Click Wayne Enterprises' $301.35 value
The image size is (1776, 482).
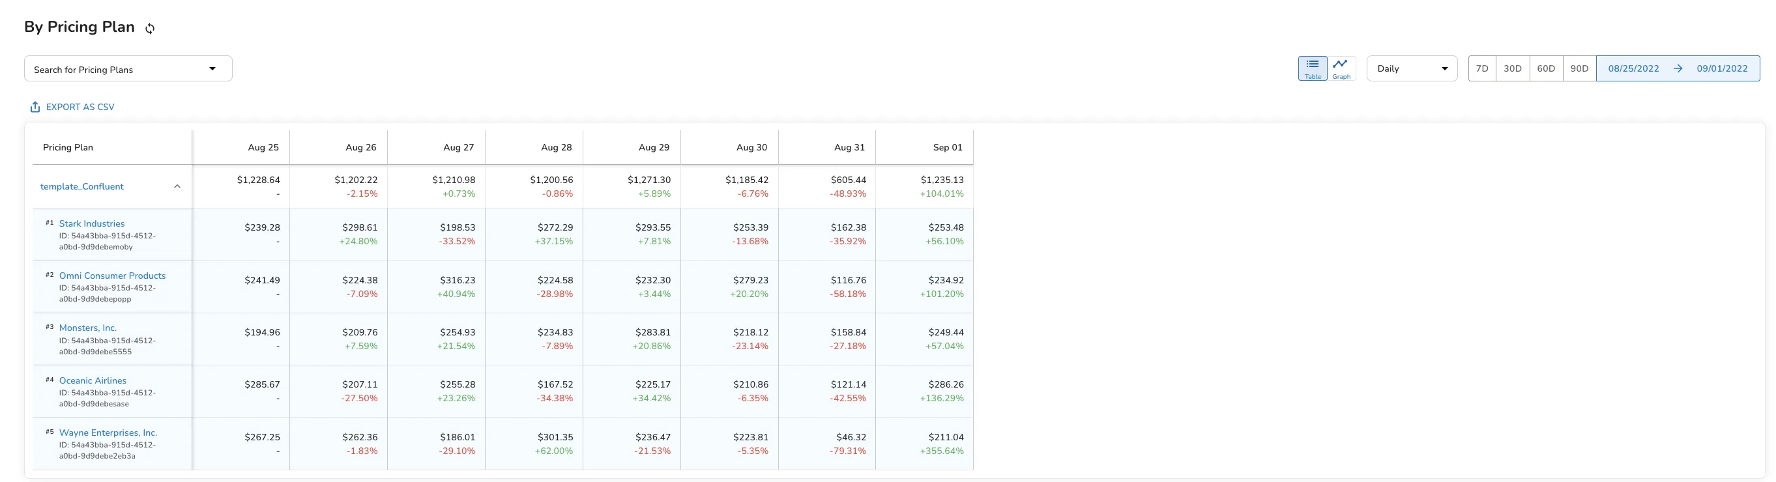(x=555, y=437)
